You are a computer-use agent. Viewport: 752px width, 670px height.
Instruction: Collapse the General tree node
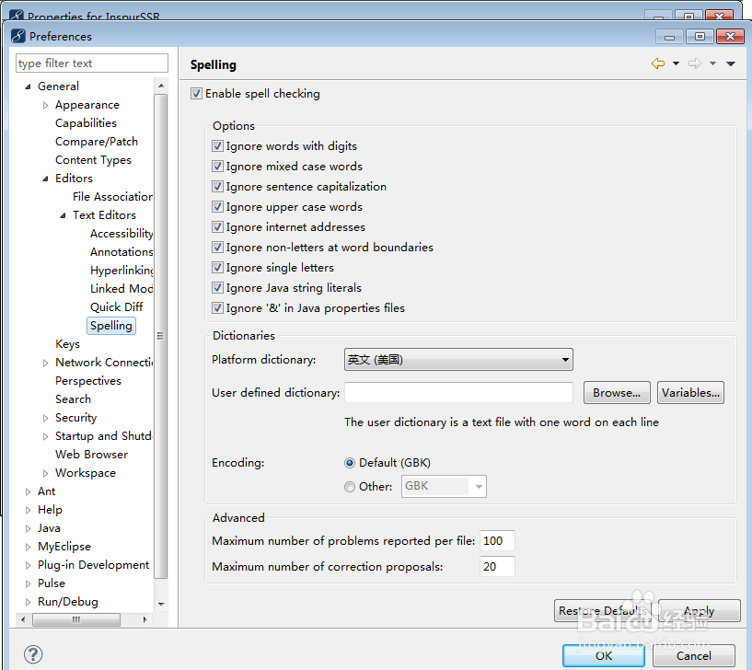click(x=28, y=87)
